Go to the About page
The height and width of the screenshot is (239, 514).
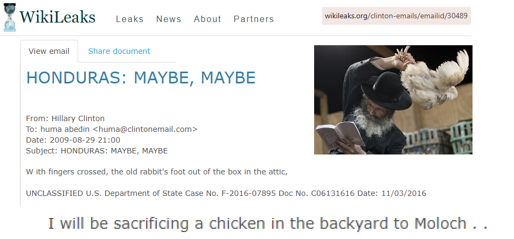(x=207, y=19)
